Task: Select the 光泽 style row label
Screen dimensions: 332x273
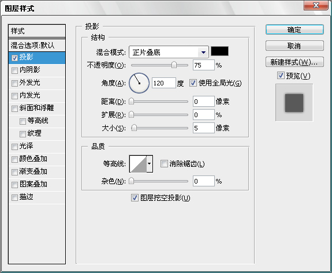Action: pos(27,146)
